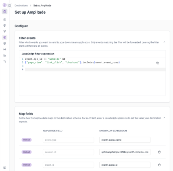Select the highlighted Destinations icon in sidebar
The height and width of the screenshot is (171, 173).
pyautogui.click(x=5, y=38)
